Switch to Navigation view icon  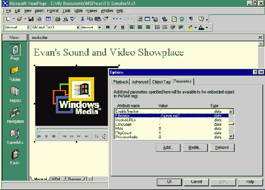[15, 112]
